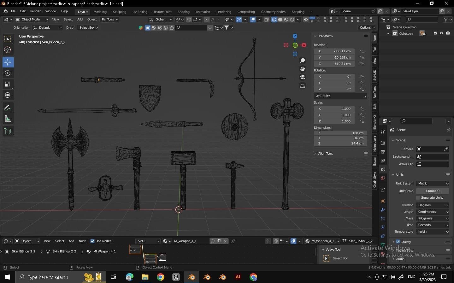Activate the Rotate tool
Image resolution: width=454 pixels, height=283 pixels.
[8, 73]
